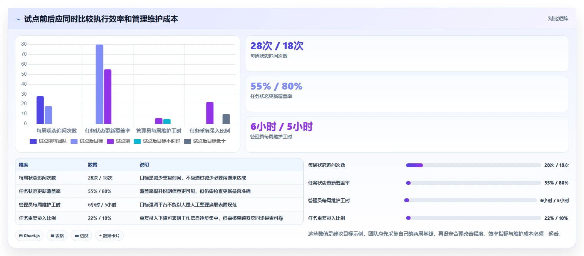584x256 pixels.
Task: Click description starting 重复录入下降可表明
Action: tap(211, 218)
